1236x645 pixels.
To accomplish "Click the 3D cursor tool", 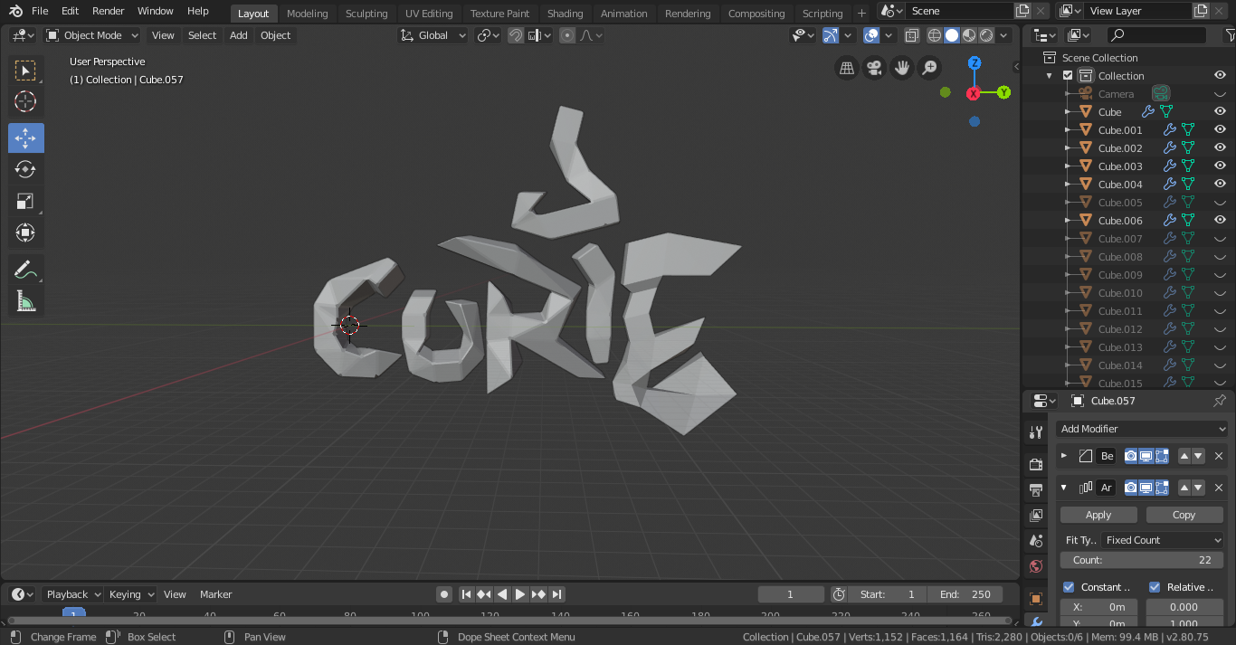I will click(25, 101).
